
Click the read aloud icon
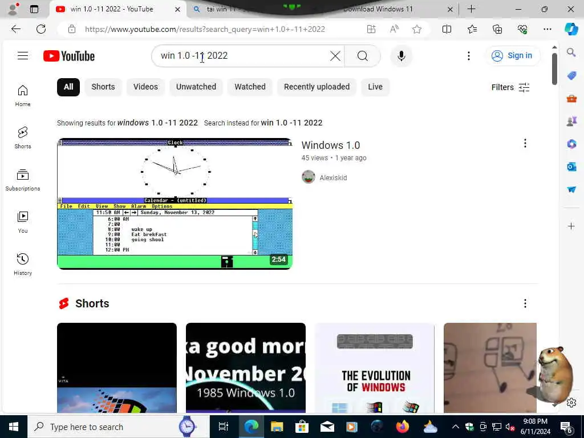tap(394, 29)
